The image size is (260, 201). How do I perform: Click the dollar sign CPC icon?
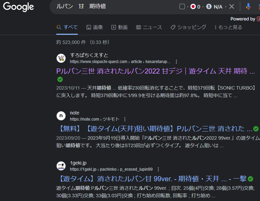pos(209,7)
